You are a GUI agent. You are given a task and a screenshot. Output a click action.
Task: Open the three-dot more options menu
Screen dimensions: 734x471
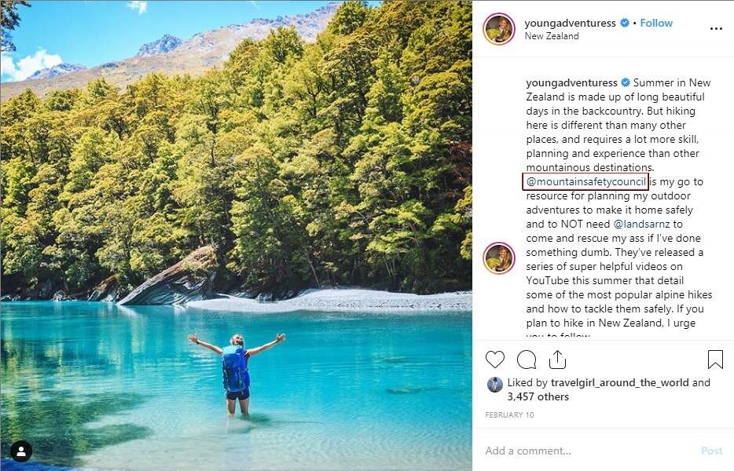(716, 29)
